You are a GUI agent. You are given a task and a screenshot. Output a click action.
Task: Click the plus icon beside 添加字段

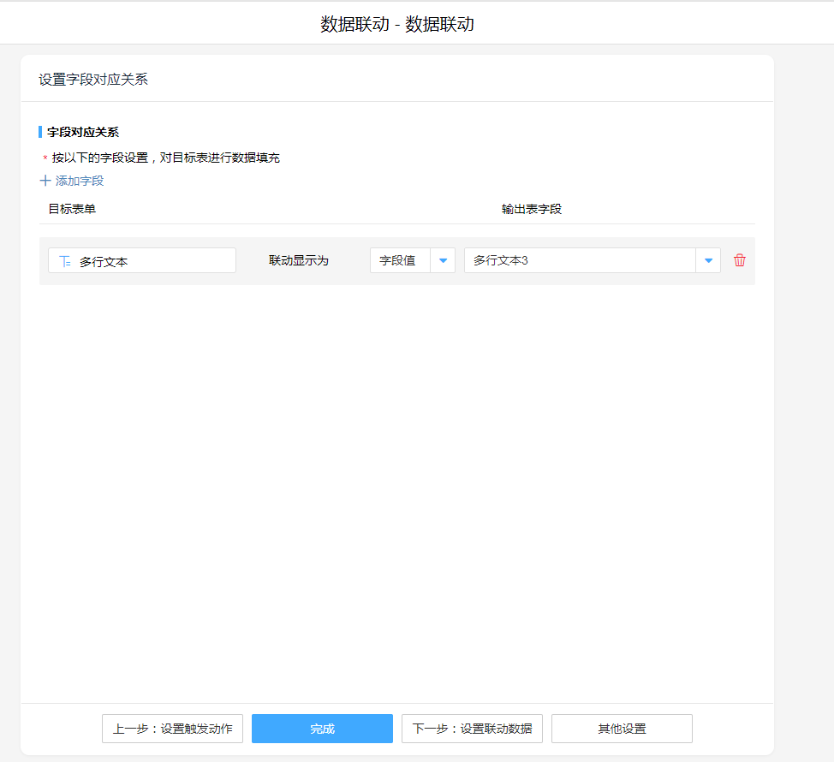coord(45,181)
